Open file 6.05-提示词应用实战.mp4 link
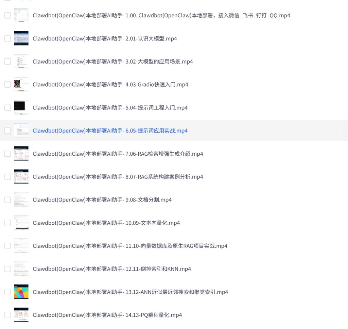The width and height of the screenshot is (348, 329). point(110,131)
